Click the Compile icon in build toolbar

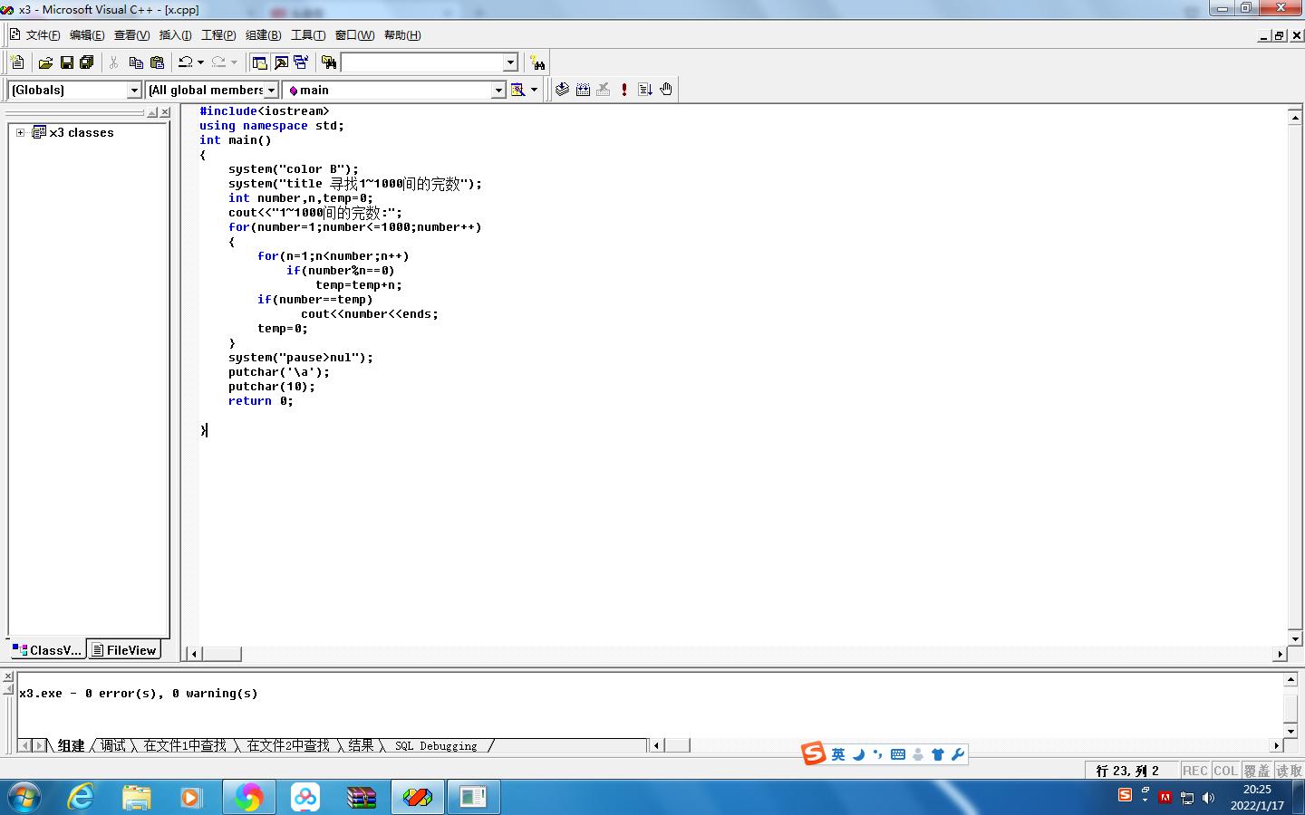click(x=562, y=90)
